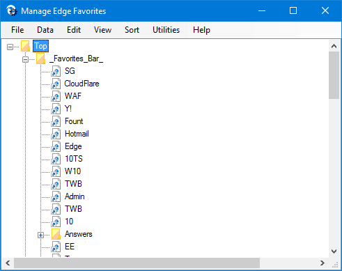Collapse the _Favorites_Bar_ folder

(x=25, y=59)
